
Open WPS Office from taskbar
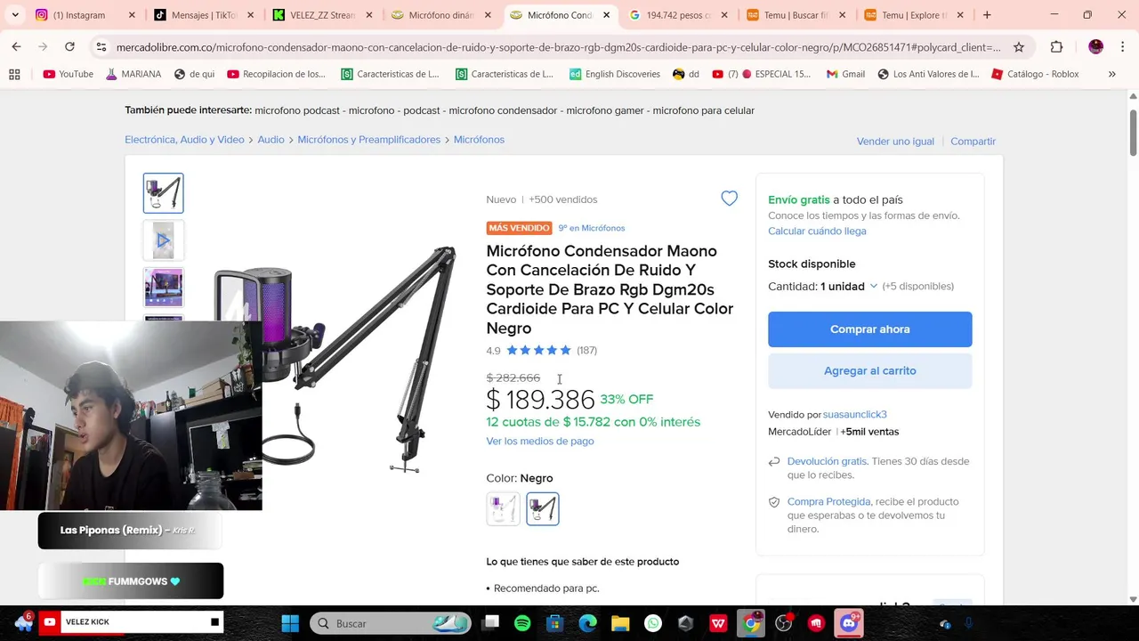718,623
